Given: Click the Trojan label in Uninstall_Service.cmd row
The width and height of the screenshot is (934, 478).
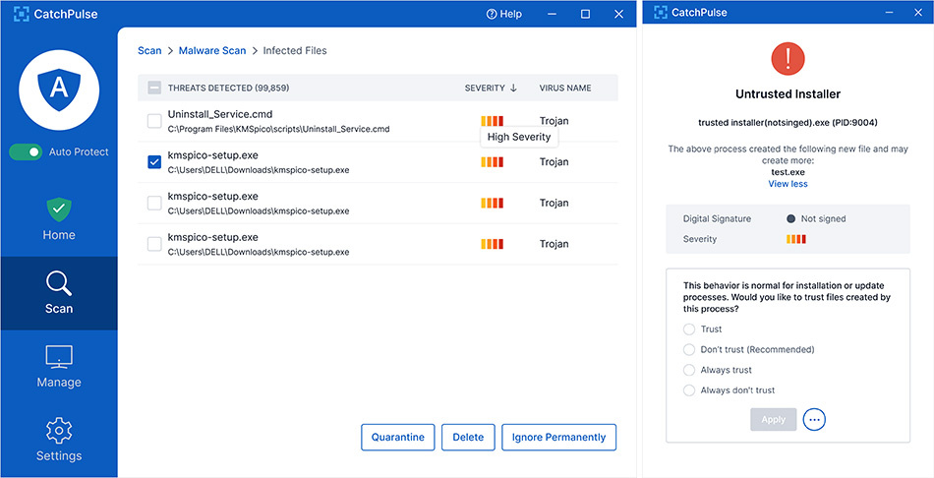Looking at the screenshot, I should click(x=554, y=121).
